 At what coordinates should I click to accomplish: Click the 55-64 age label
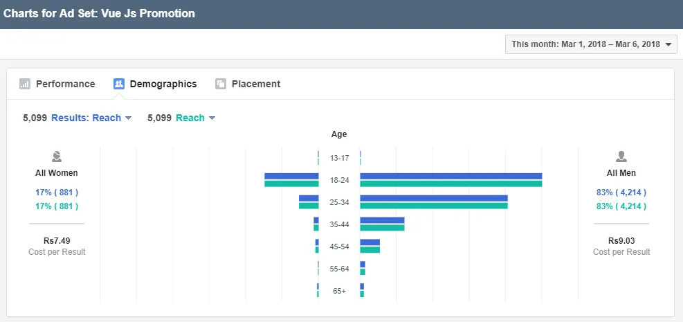coord(339,269)
